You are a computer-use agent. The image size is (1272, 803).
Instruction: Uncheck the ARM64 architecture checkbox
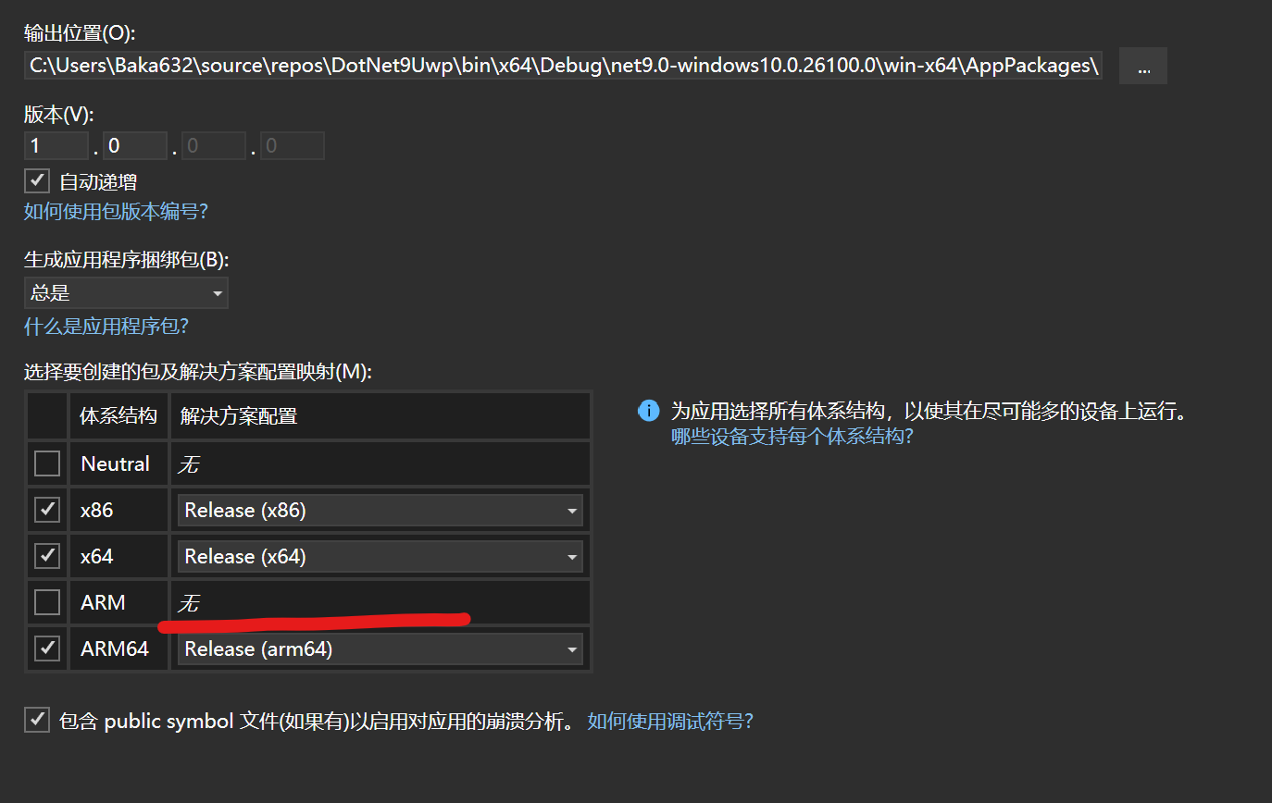coord(47,649)
